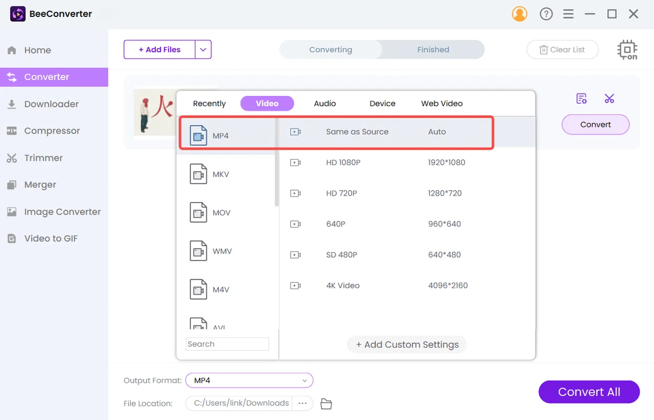
Task: Open the Output Format MP4 dropdown
Action: point(249,380)
